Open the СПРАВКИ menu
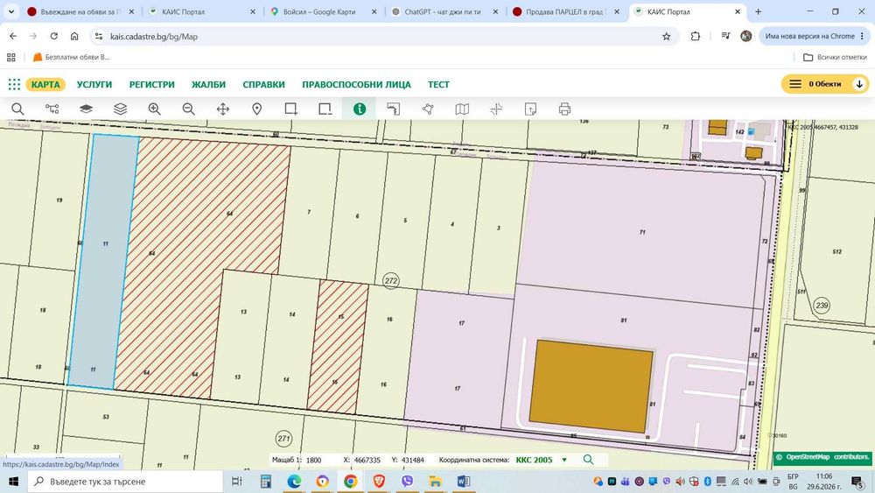This screenshot has width=875, height=493. tap(264, 84)
